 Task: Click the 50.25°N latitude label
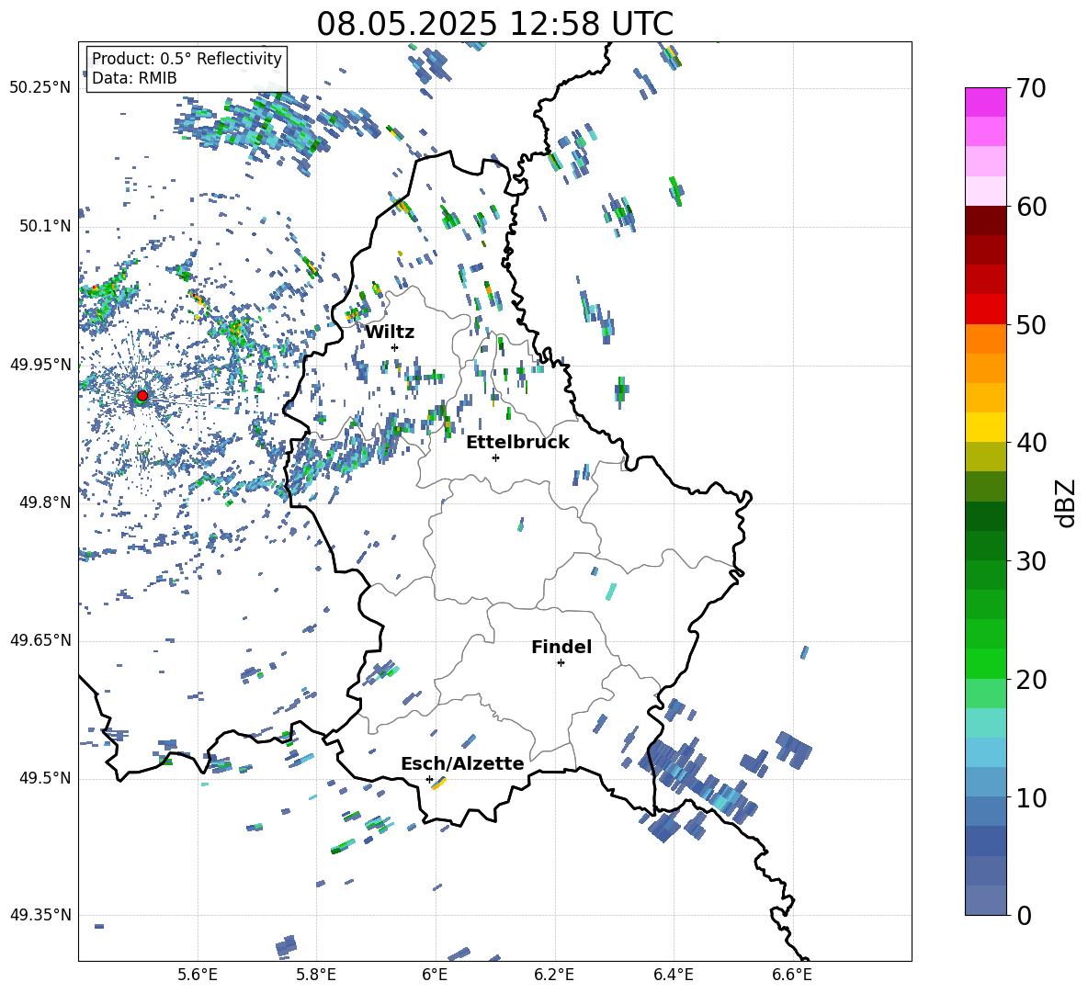[40, 88]
